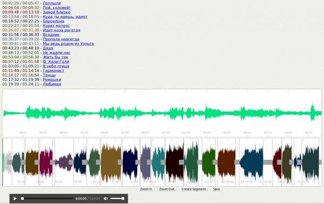Open the link Жить бы так
The image size is (324, 204).
[x=56, y=57]
